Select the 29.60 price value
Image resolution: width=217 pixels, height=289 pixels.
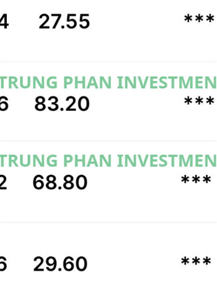click(x=60, y=265)
